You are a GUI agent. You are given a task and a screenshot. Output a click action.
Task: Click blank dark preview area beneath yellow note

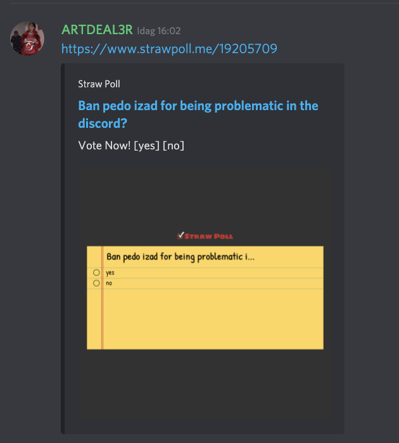point(205,390)
